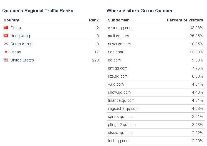Image resolution: width=207 pixels, height=146 pixels.
Task: Click the Percent of Visitors column header
Action: point(185,20)
